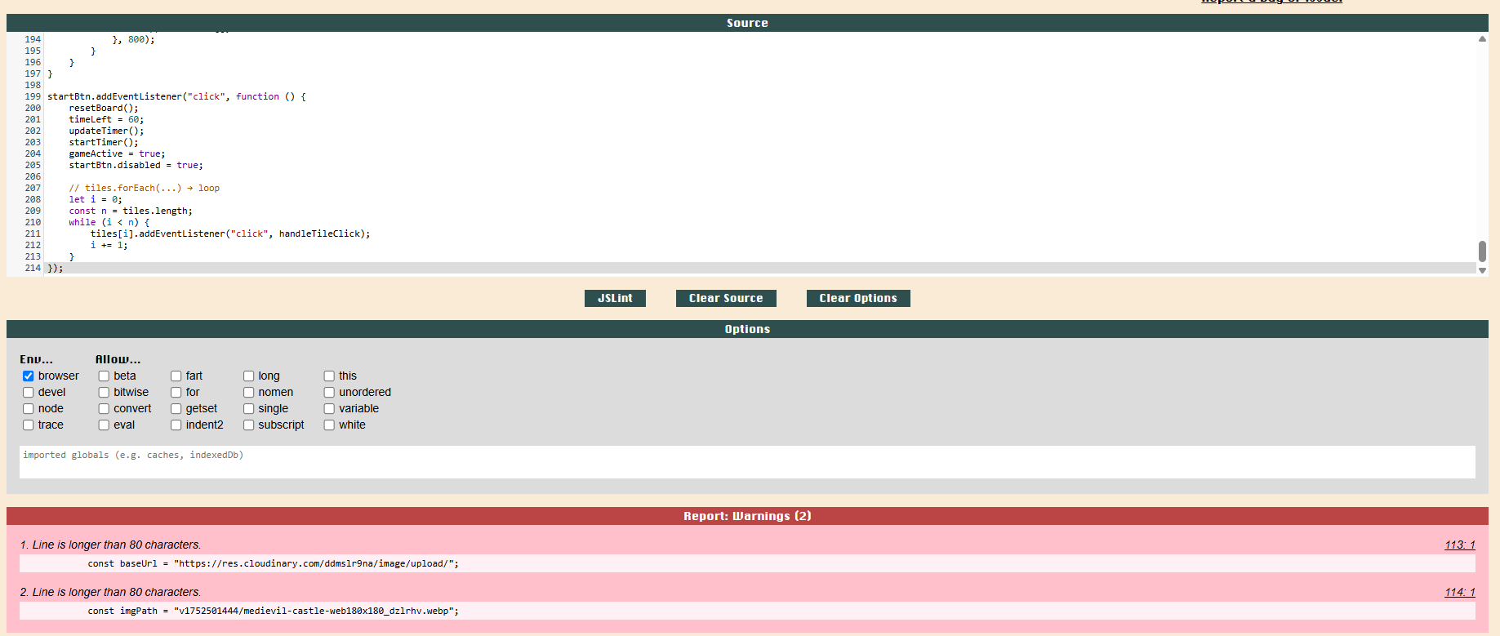This screenshot has height=636, width=1500.
Task: Click the '// tiles.forEach(...)' comment line
Action: click(145, 188)
